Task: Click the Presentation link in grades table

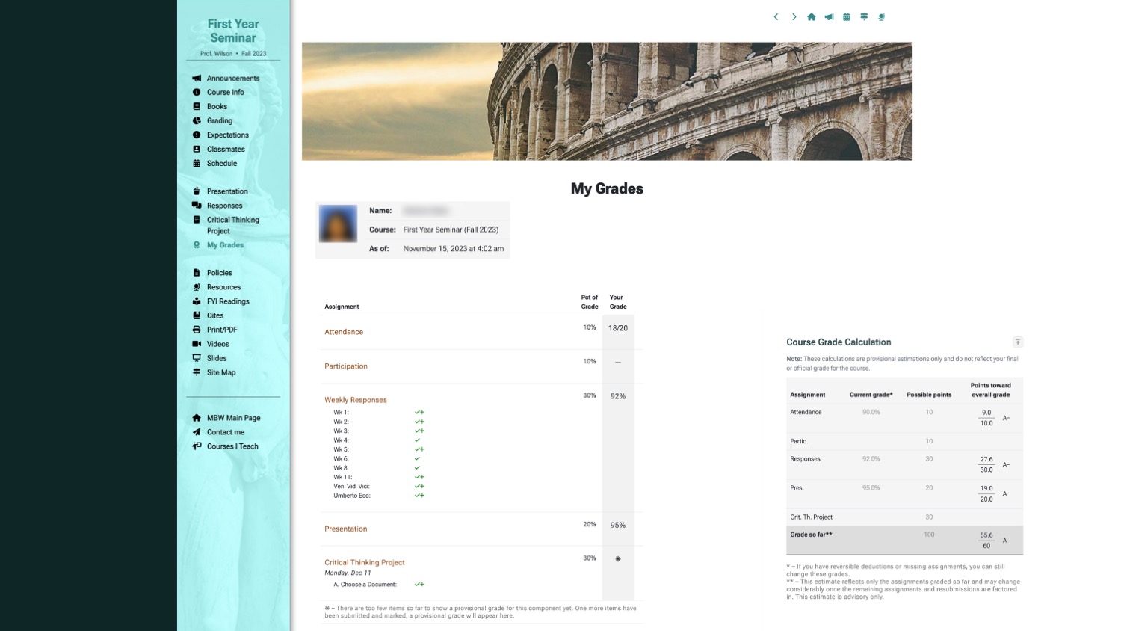Action: [345, 529]
